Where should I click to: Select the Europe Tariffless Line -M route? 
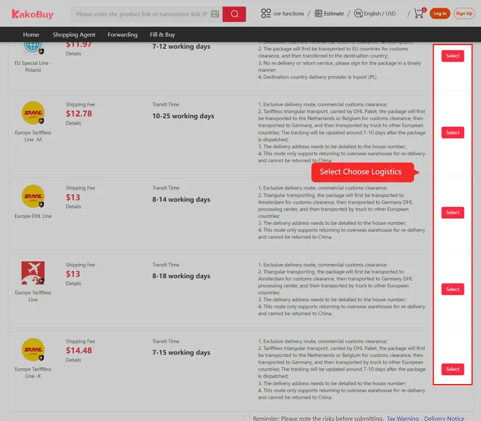coord(452,133)
